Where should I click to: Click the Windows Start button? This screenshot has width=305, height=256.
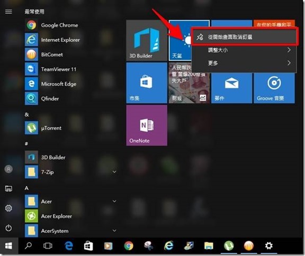pos(9,246)
